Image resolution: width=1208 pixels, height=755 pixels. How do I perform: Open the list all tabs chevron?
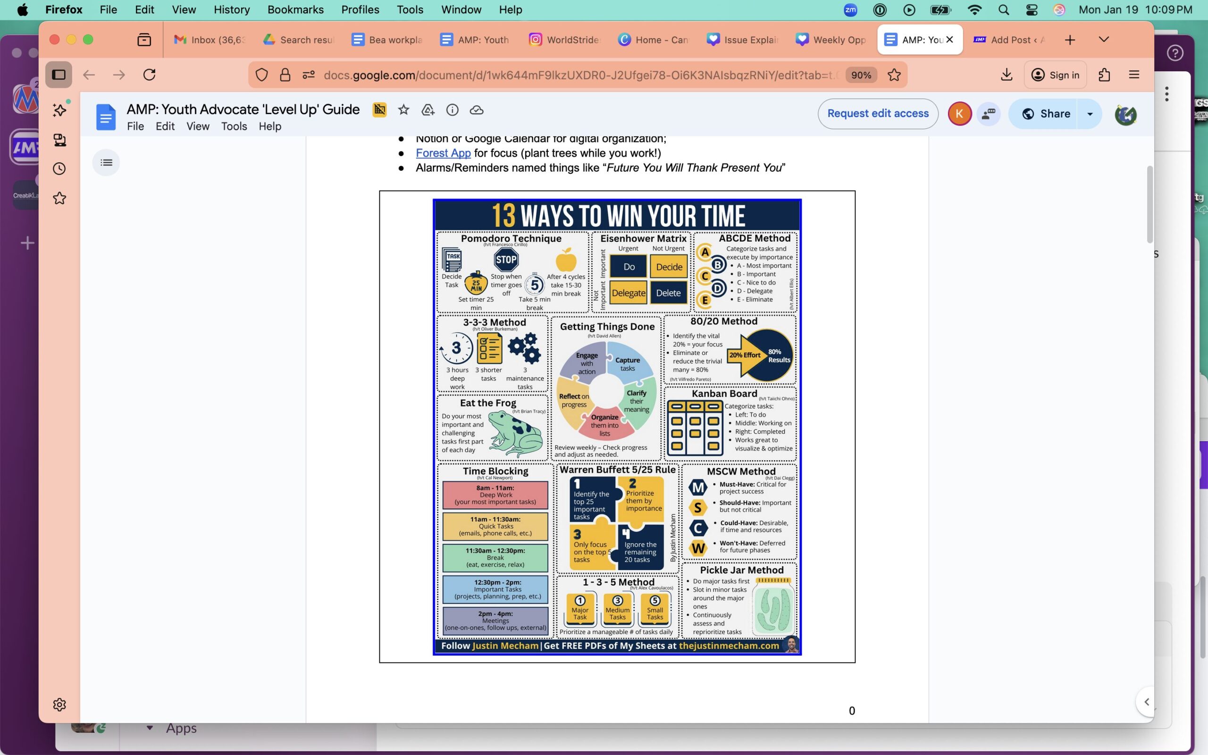pyautogui.click(x=1104, y=40)
